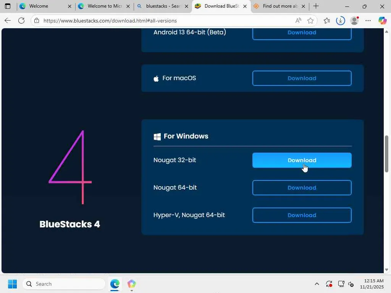Download BlueStacks 4 Nougat 32-bit
The width and height of the screenshot is (391, 293).
pos(302,160)
